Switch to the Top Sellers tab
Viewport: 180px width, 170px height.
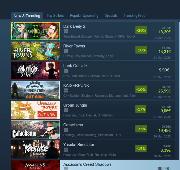(55, 15)
